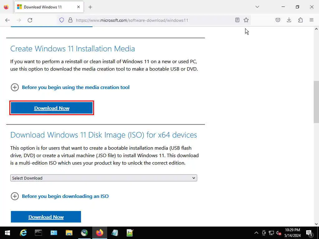The image size is (319, 239).
Task: Show site security padlock information
Action: [x=70, y=20]
